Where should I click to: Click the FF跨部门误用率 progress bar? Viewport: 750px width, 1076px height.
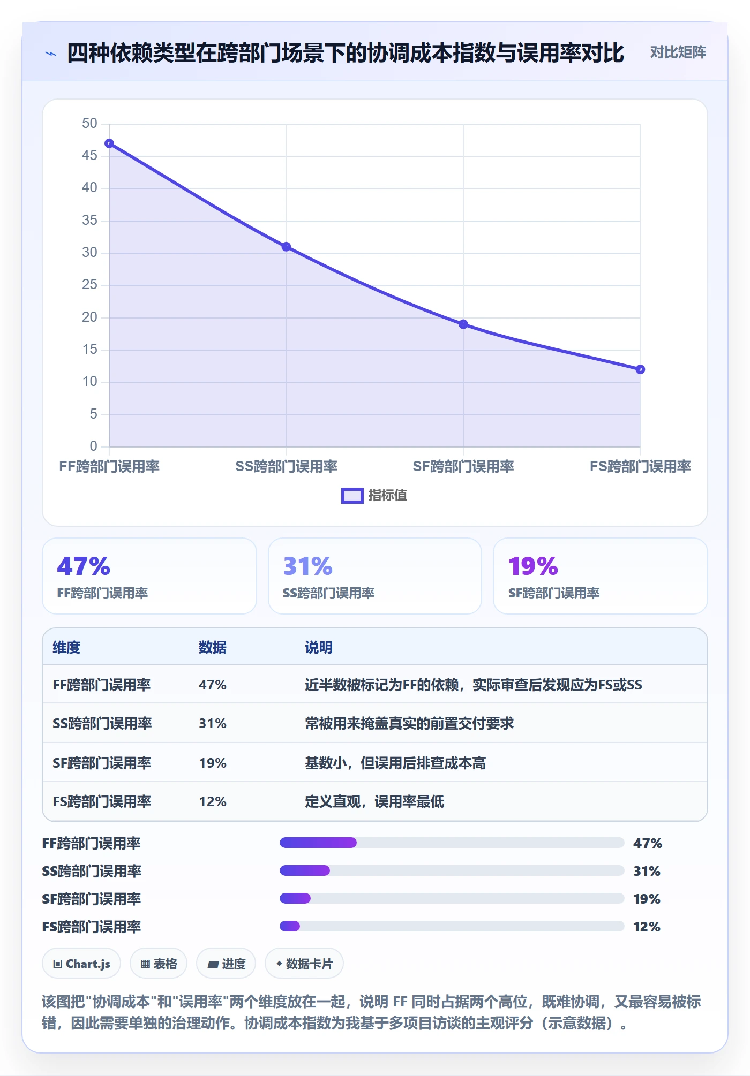[452, 843]
